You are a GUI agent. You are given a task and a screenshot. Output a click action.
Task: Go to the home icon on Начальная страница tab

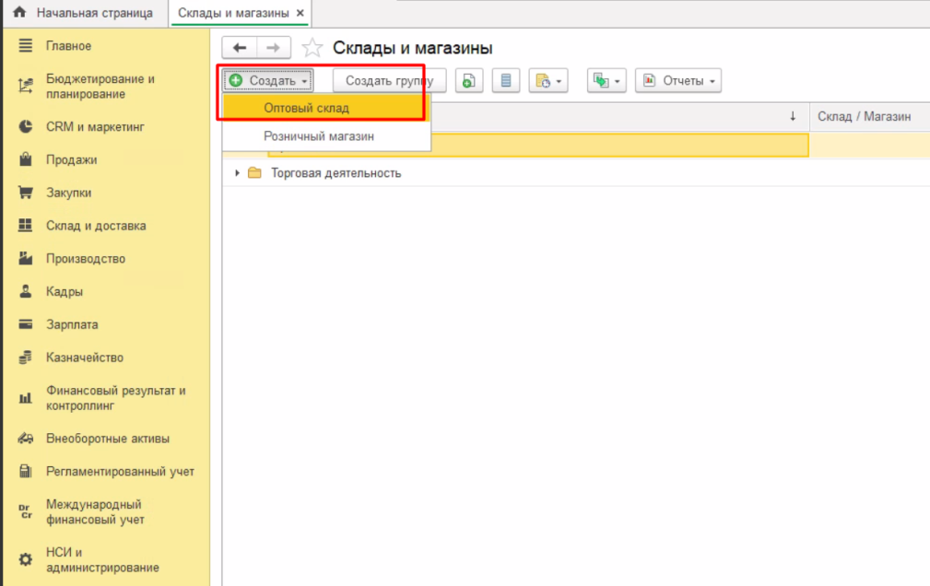coord(18,13)
